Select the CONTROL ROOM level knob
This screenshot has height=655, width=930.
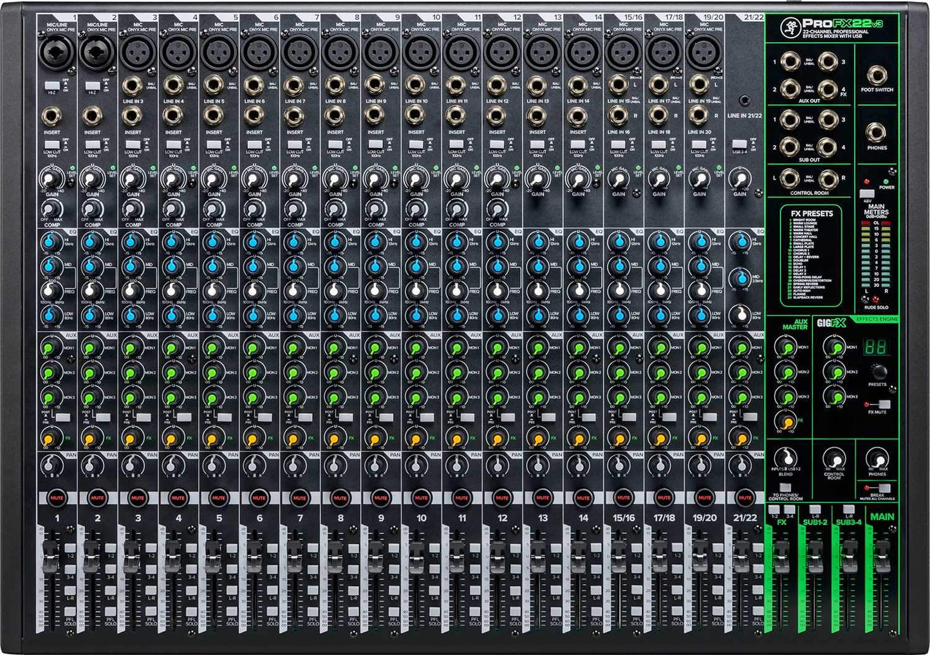[x=835, y=459]
